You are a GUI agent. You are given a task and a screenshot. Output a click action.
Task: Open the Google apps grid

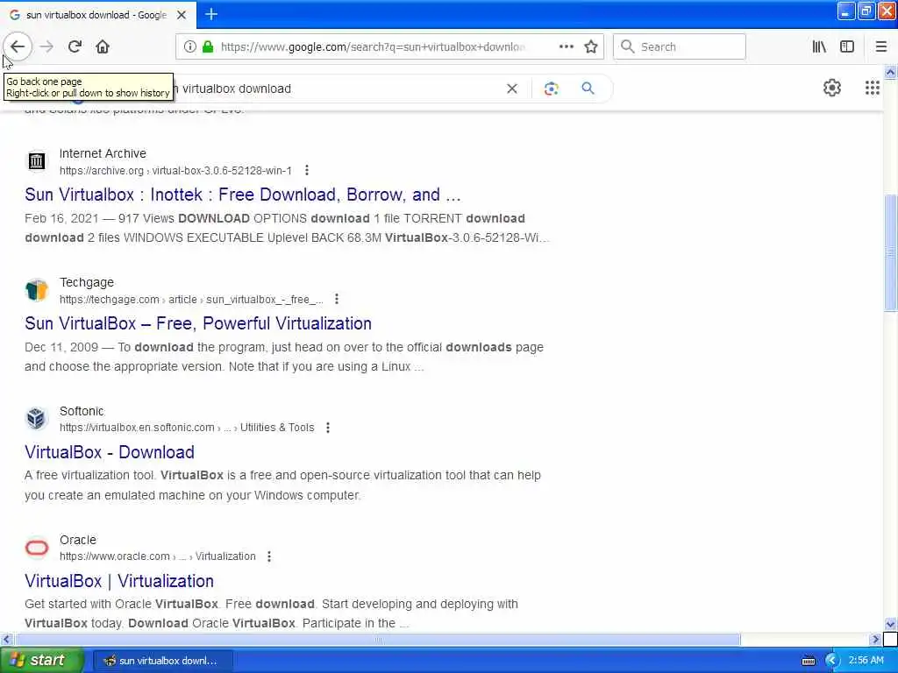873,88
